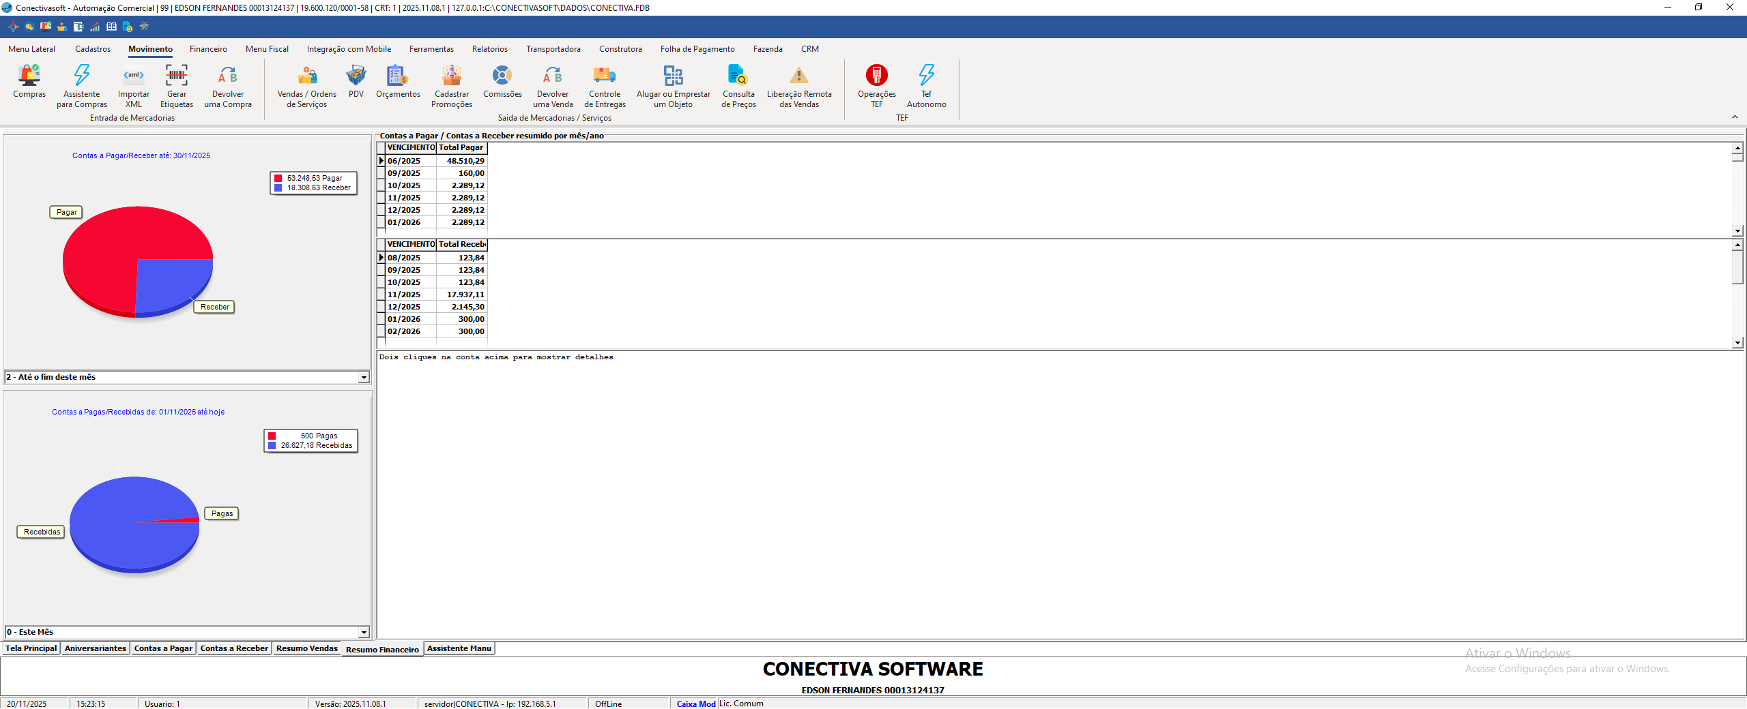
Task: Open Gerar Etiquetas barcode tool
Action: pyautogui.click(x=177, y=76)
